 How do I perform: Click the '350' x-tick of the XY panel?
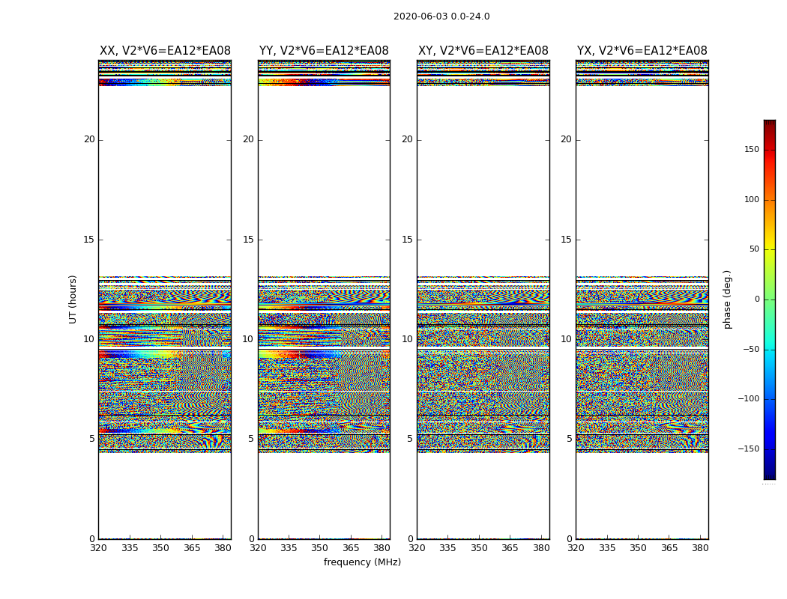pyautogui.click(x=479, y=548)
